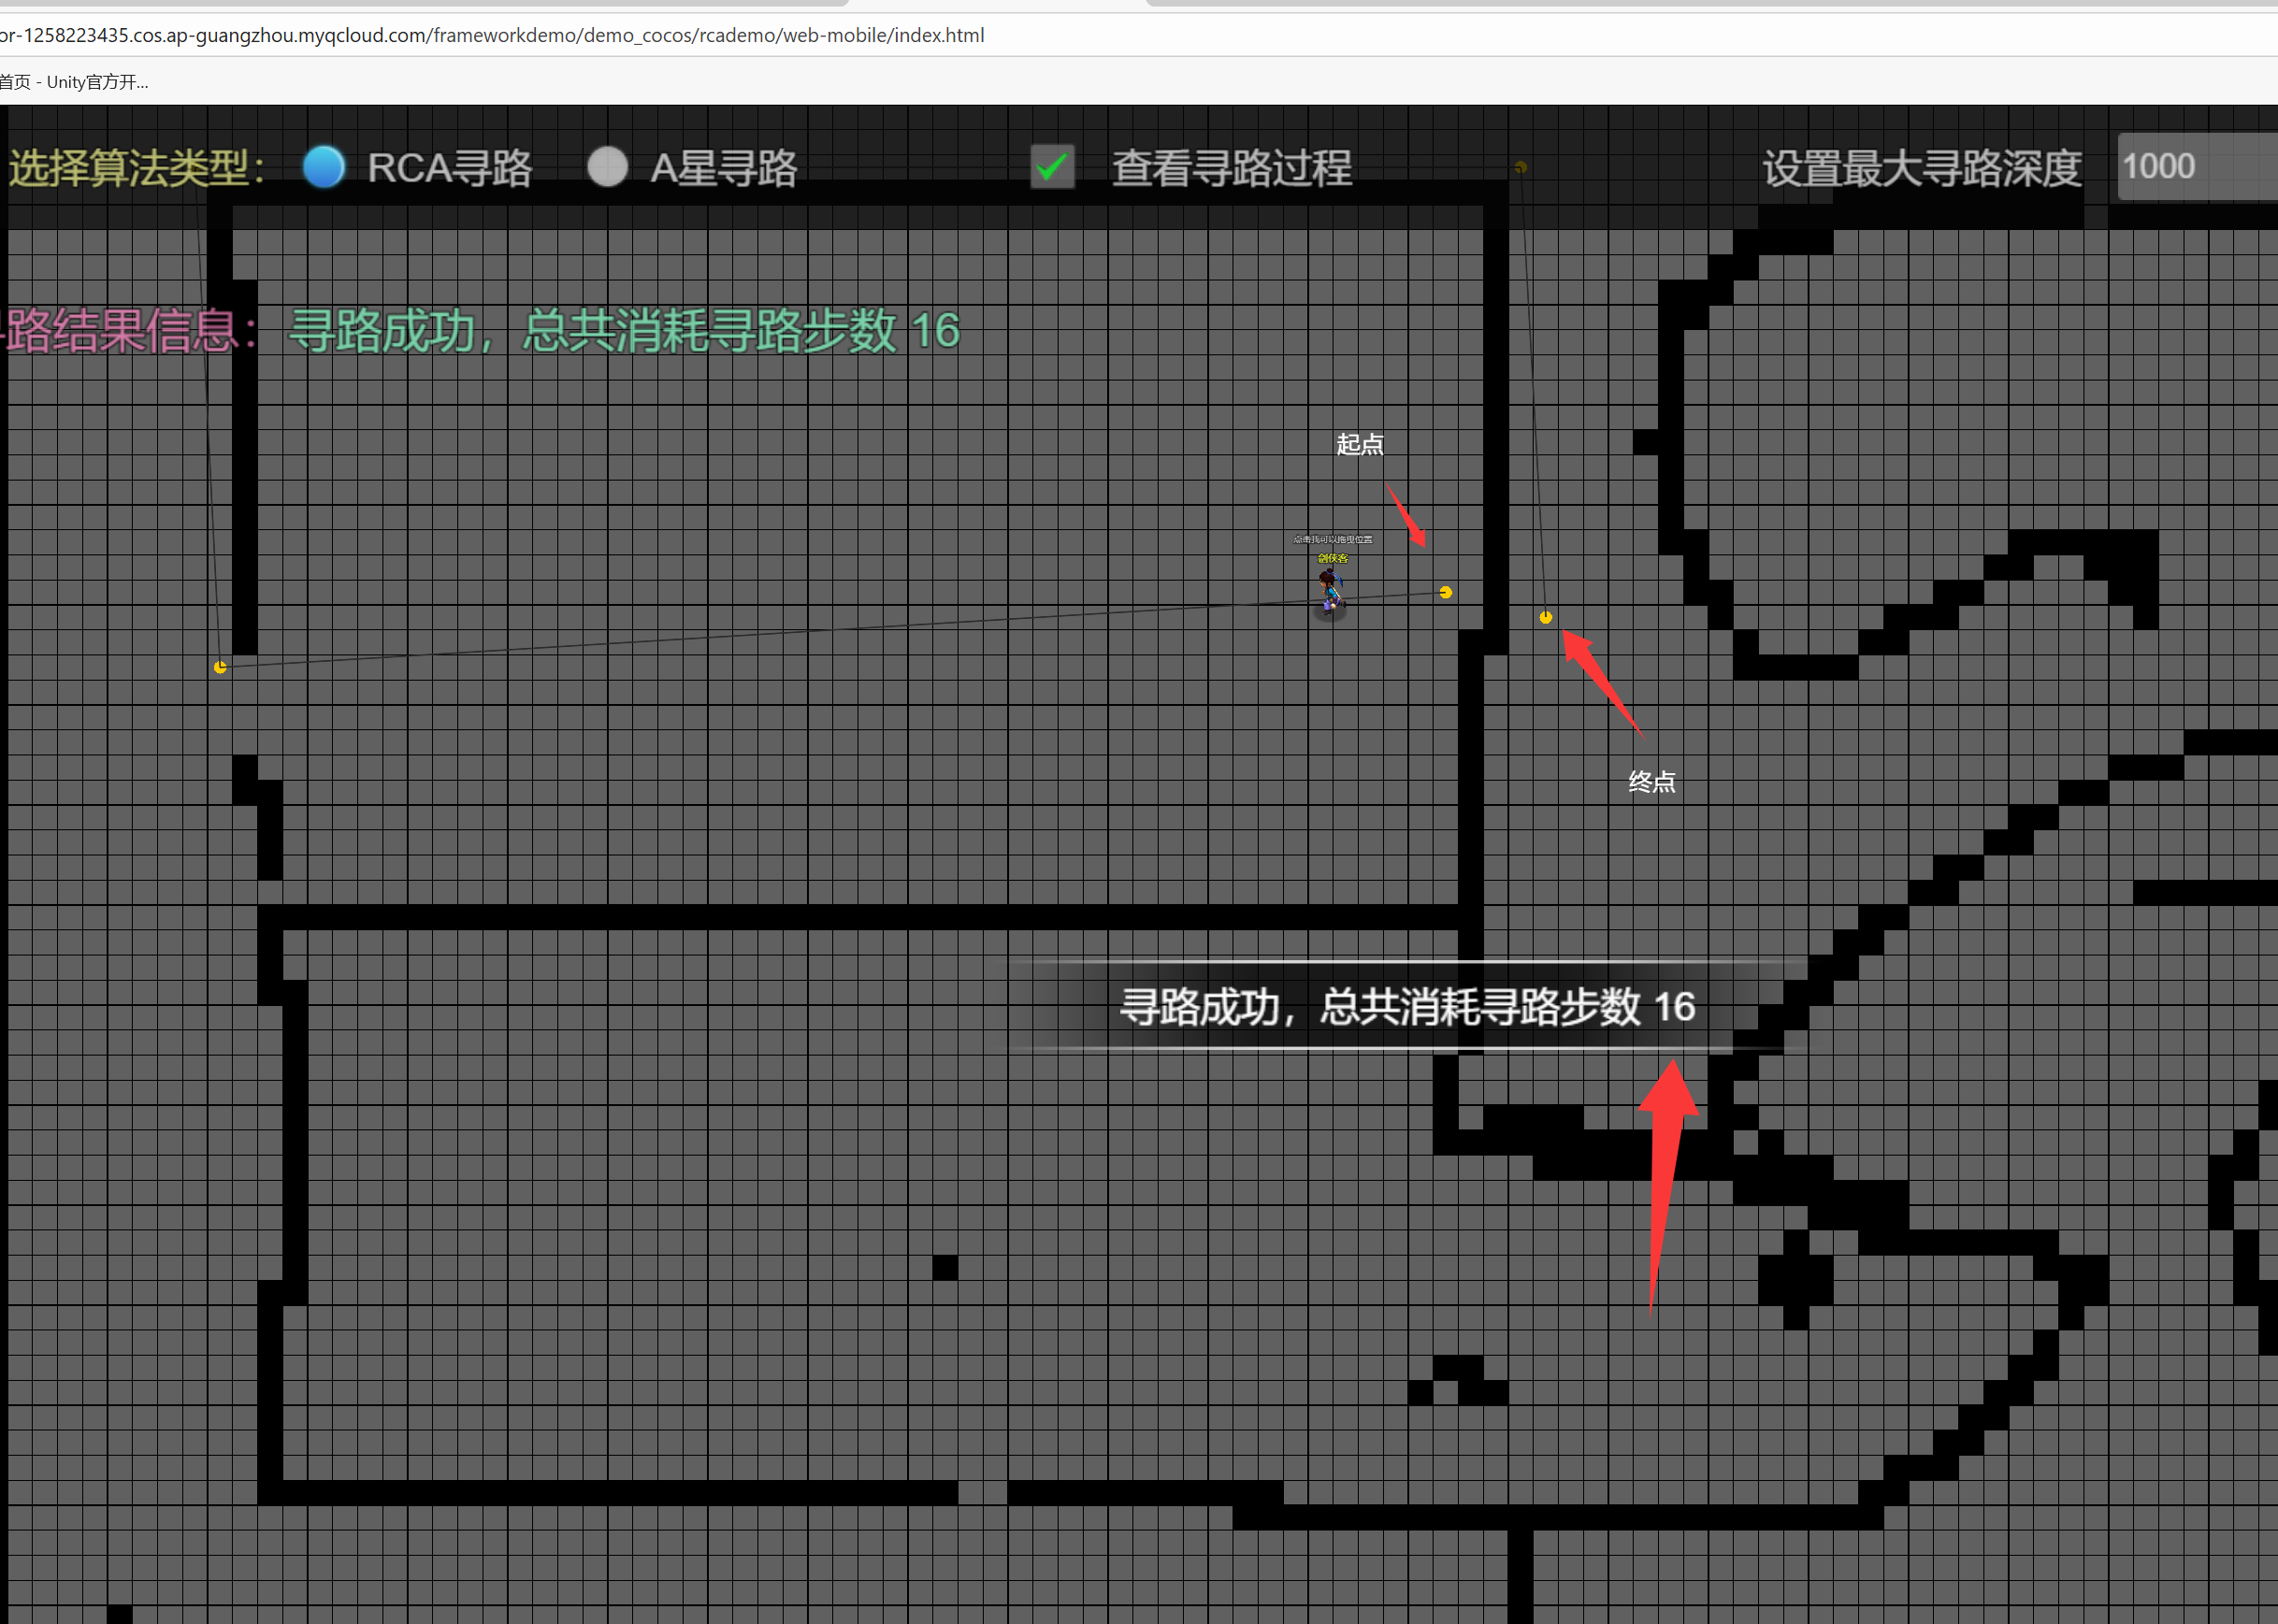Screen dimensions: 2278x1624
Task: Click the 起点 text label
Action: (x=1360, y=444)
